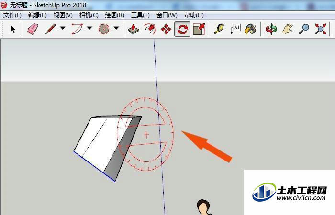This screenshot has width=335, height=215.
Task: Click the Rotate tool button
Action: click(182, 29)
